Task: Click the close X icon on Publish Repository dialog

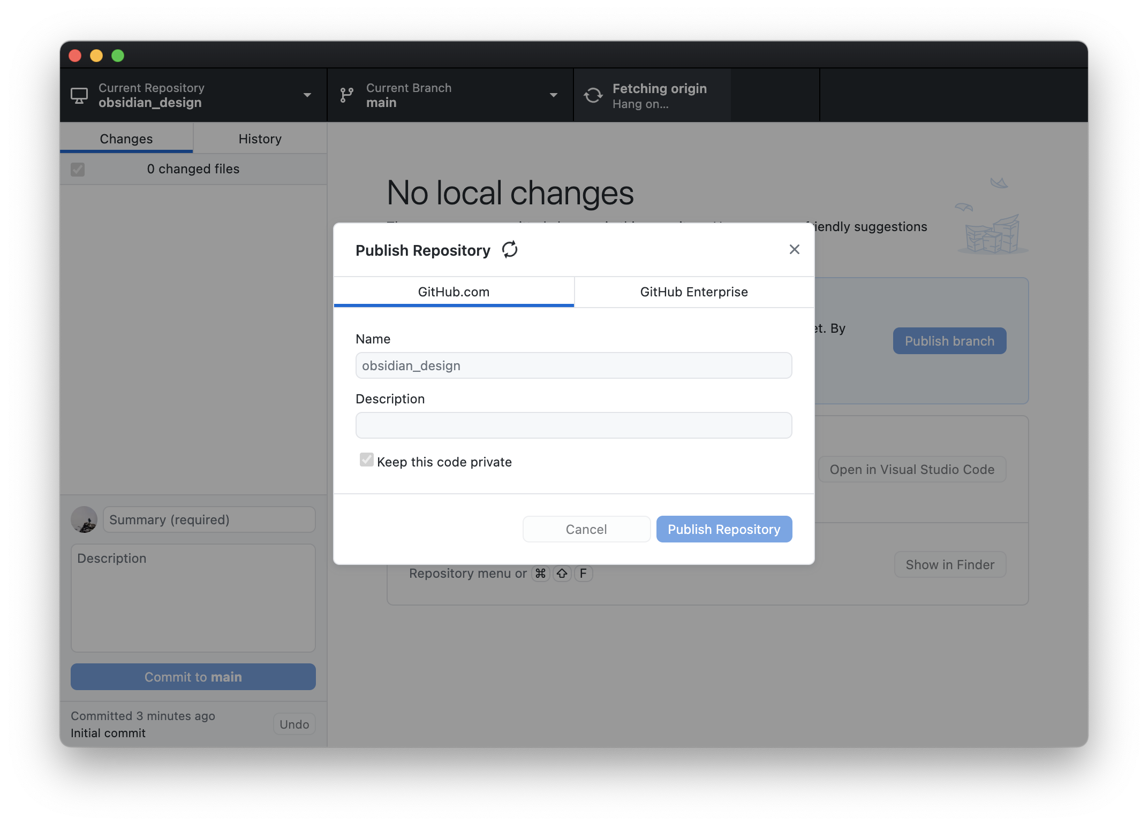Action: click(794, 249)
